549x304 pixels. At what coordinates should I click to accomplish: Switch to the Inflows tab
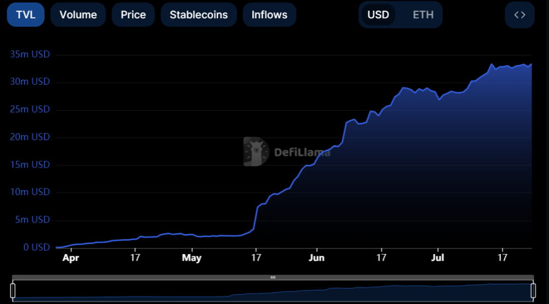pos(269,15)
